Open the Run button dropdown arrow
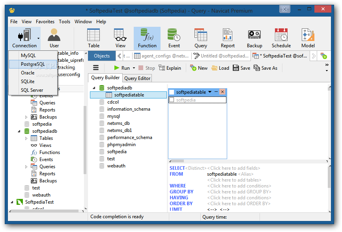The image size is (342, 232). pyautogui.click(x=134, y=68)
